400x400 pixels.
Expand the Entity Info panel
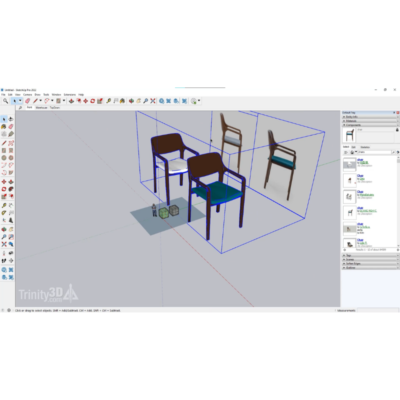click(352, 117)
